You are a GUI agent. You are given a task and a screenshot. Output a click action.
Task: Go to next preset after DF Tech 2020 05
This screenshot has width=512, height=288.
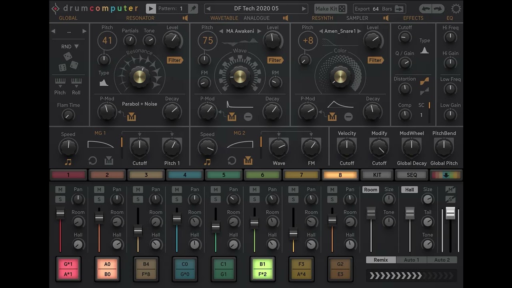coord(304,8)
